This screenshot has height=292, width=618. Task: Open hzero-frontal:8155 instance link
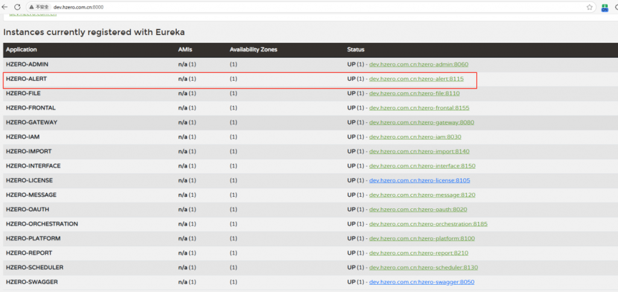coord(419,108)
